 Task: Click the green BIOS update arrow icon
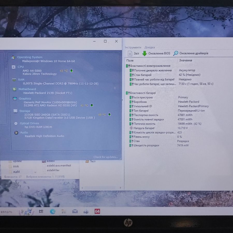[144, 53]
